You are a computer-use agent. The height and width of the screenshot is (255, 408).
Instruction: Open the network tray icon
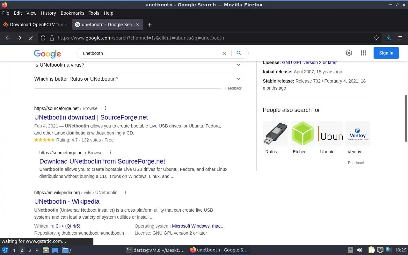pyautogui.click(x=380, y=250)
